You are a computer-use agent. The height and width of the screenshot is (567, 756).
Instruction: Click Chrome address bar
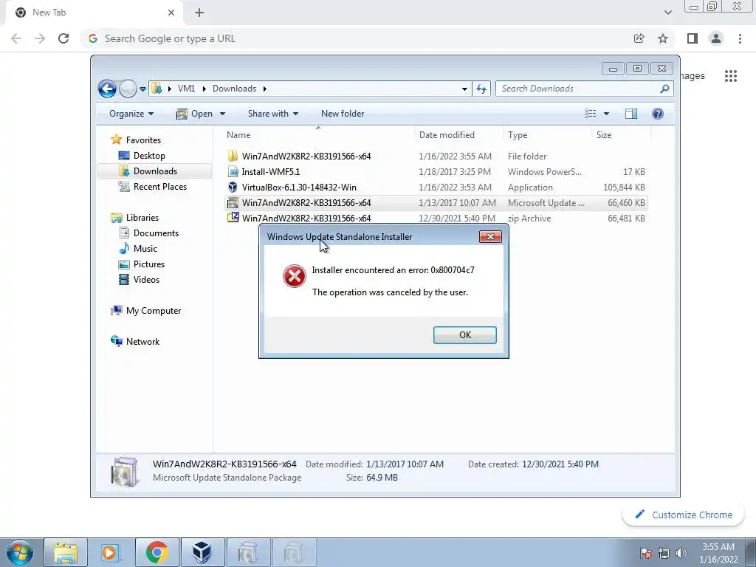(357, 38)
